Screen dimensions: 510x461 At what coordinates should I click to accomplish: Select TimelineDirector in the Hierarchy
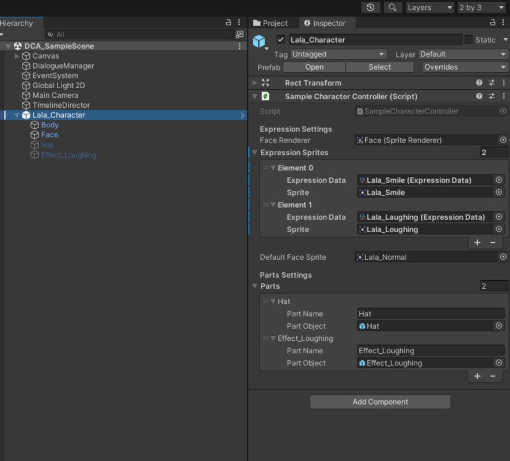coord(61,105)
